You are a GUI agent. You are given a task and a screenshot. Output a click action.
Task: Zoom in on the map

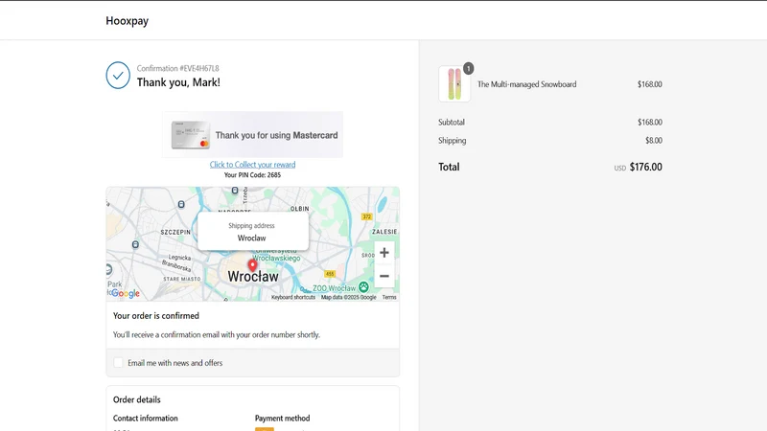tap(384, 253)
